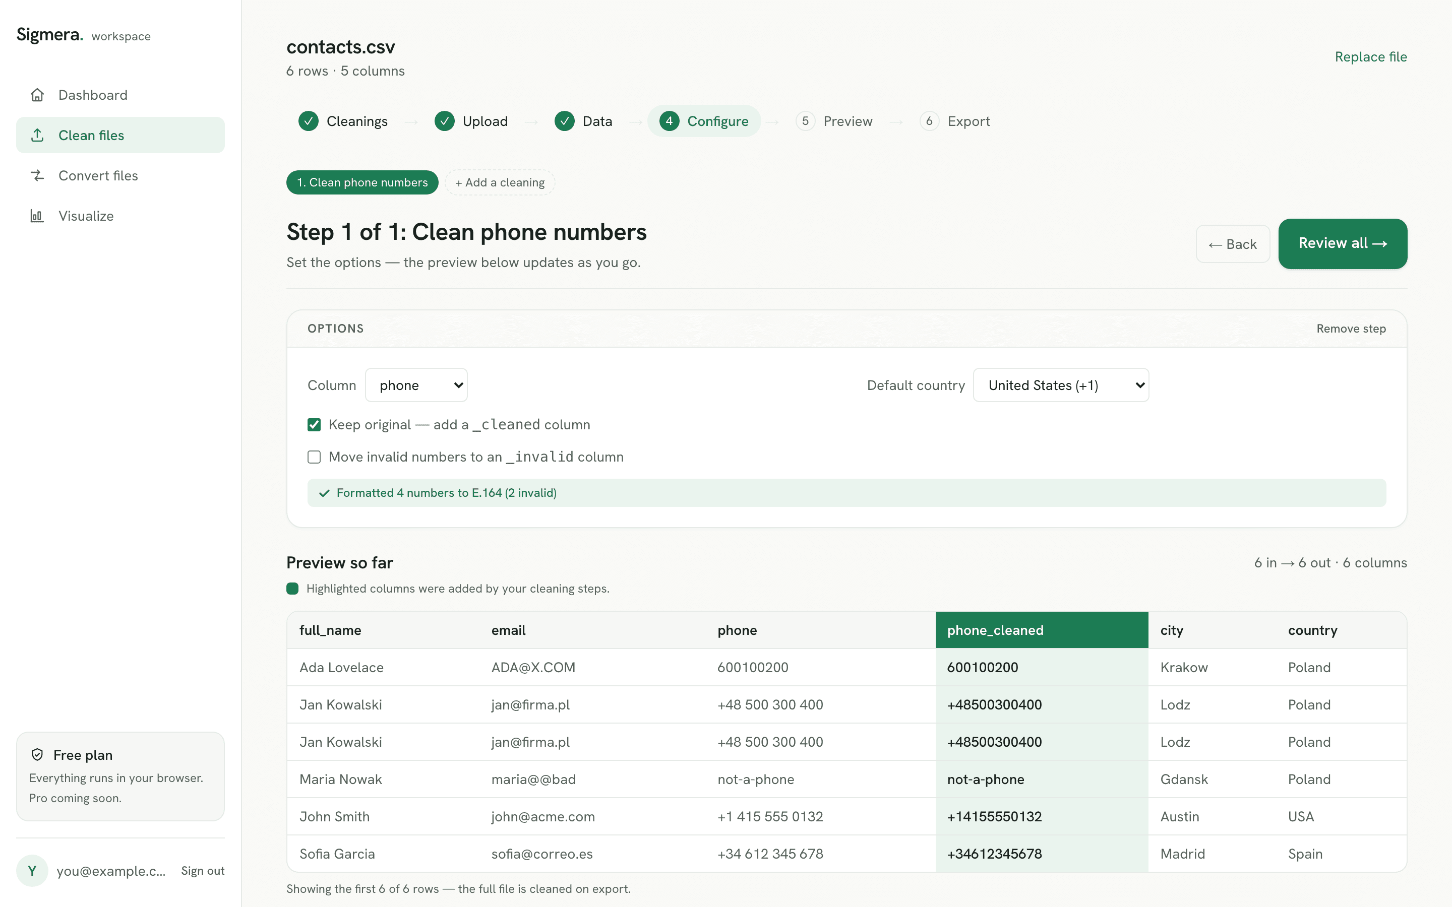Image resolution: width=1452 pixels, height=907 pixels.
Task: Click the Sign out link
Action: pyautogui.click(x=203, y=870)
